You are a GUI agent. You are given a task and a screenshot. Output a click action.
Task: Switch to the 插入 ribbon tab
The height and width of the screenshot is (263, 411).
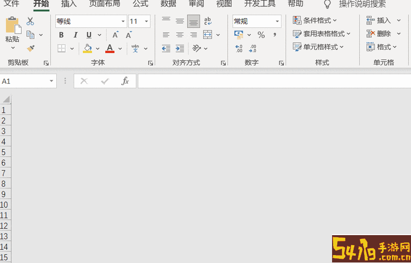click(x=68, y=4)
